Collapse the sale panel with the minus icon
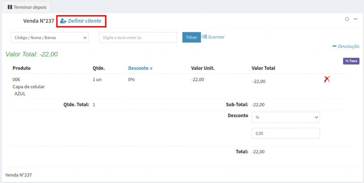Viewport: 364px width, 183px height. click(x=355, y=19)
